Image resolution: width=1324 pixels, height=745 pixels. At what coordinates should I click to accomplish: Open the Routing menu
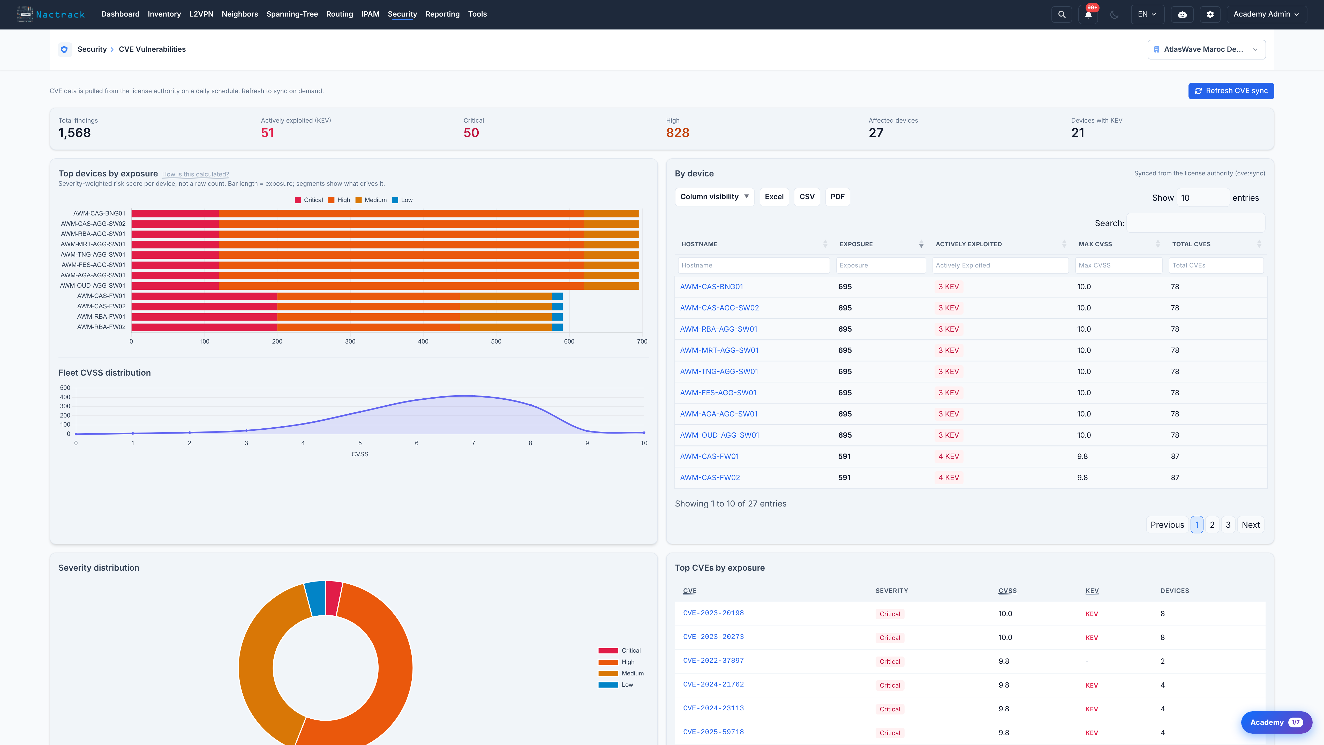pos(339,14)
